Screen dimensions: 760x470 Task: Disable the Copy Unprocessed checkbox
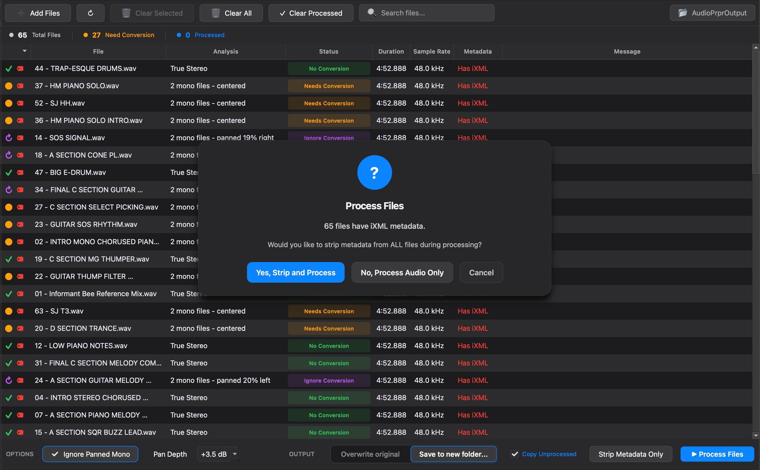pos(515,454)
